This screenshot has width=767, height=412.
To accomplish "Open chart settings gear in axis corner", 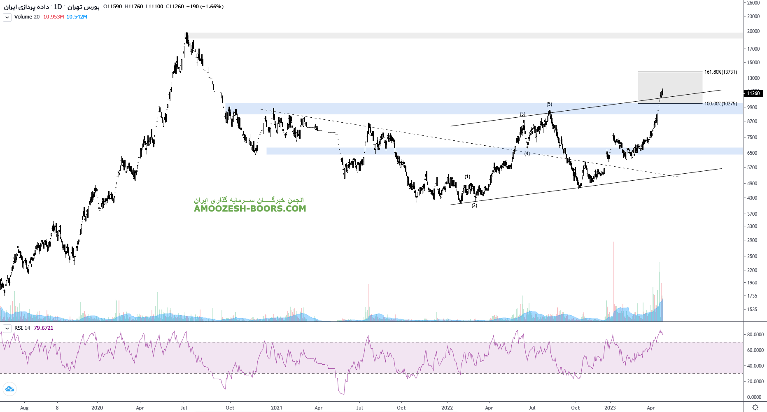I will (x=755, y=407).
